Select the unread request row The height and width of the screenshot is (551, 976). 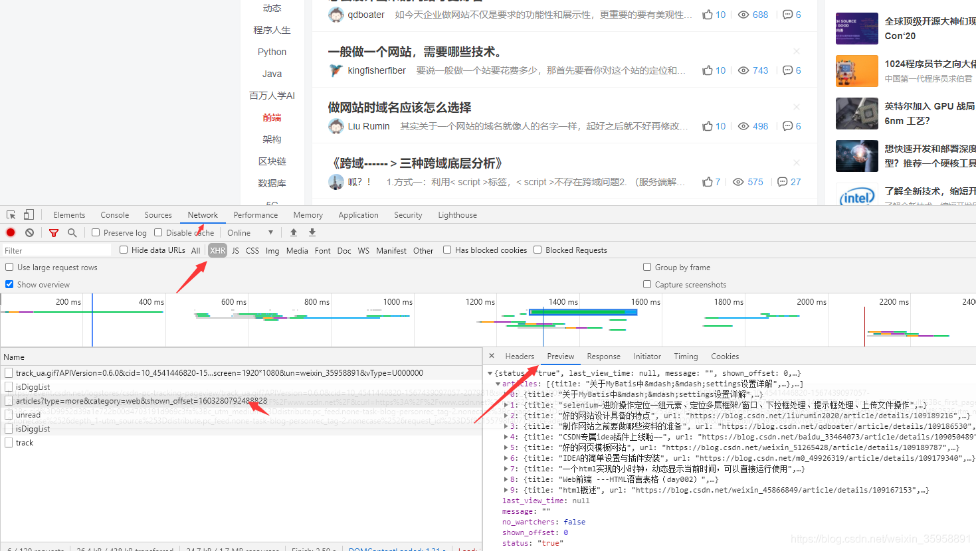pos(241,415)
